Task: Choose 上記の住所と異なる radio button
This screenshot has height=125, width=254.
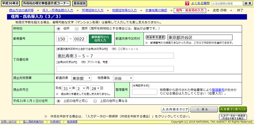Action: click(95, 101)
